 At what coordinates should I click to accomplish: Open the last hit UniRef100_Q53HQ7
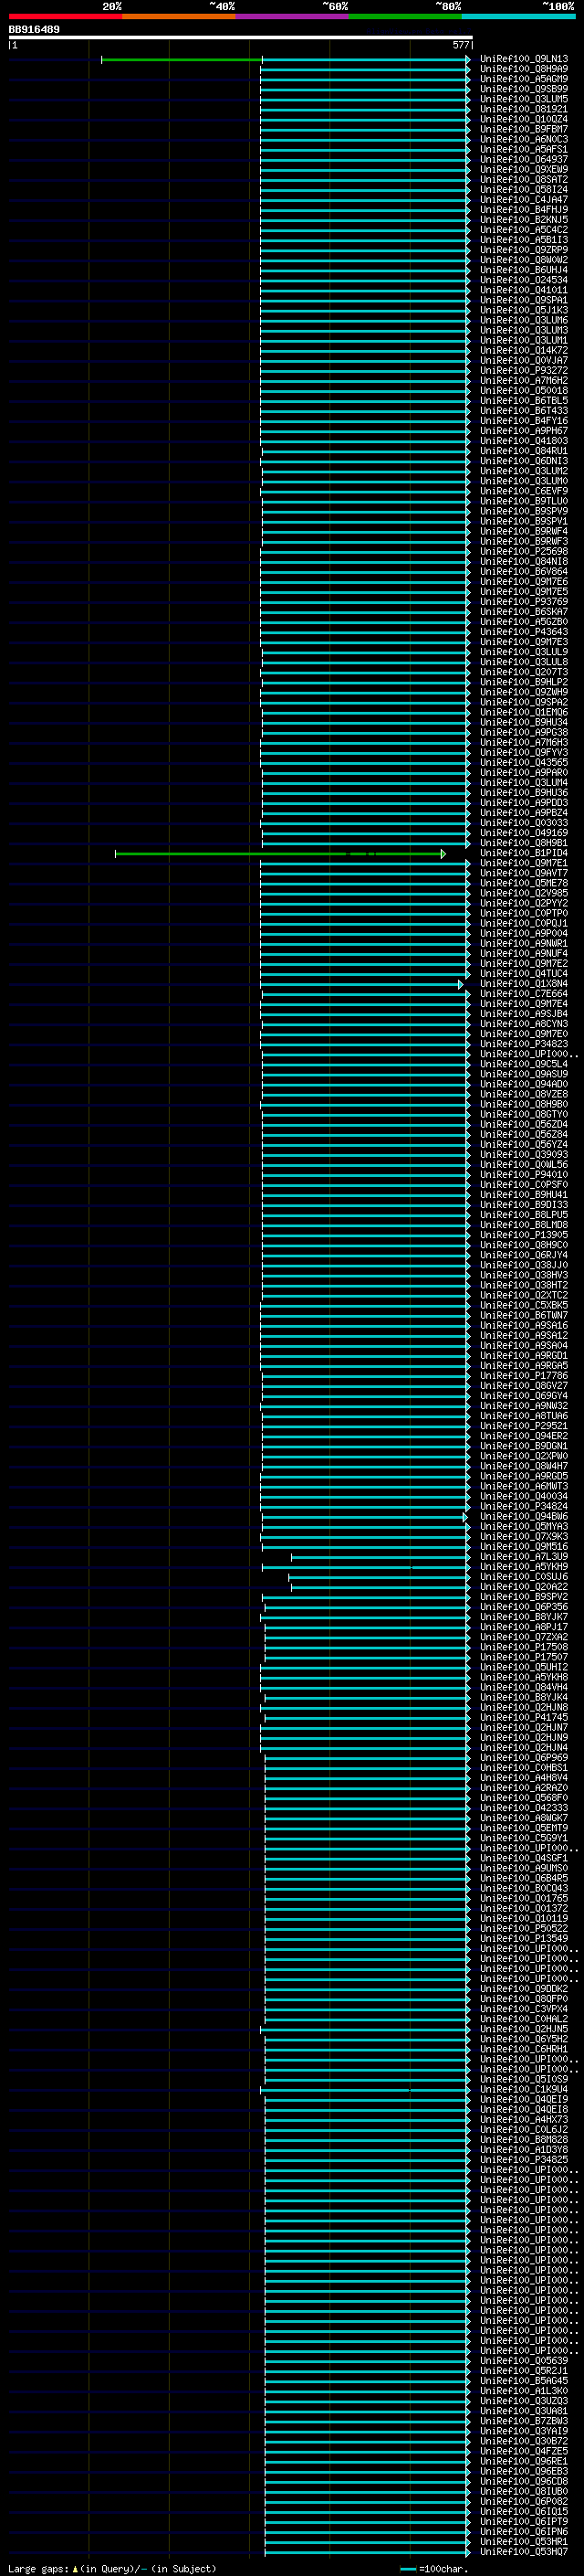point(524,2551)
